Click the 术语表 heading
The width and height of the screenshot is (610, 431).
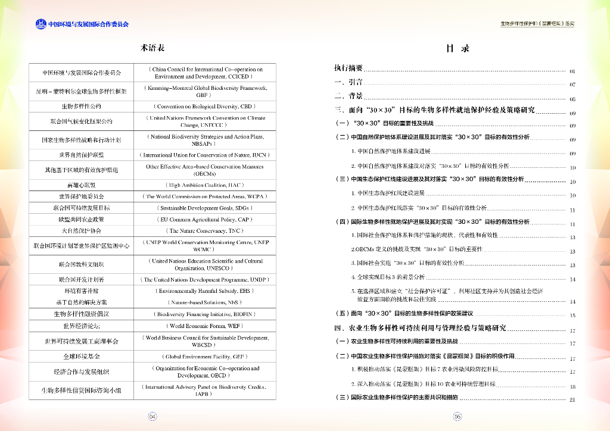pyautogui.click(x=152, y=48)
